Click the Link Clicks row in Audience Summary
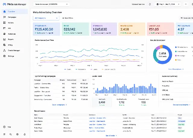Image resolution: width=193 pixels, height=138 pixels. [x=177, y=95]
